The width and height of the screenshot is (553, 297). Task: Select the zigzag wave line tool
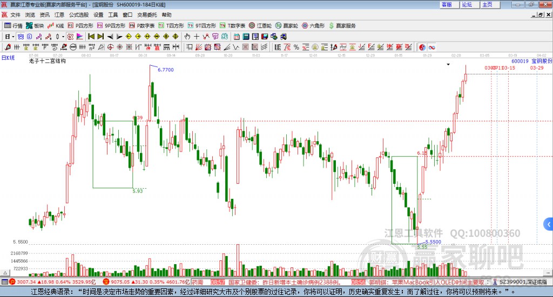(236, 47)
